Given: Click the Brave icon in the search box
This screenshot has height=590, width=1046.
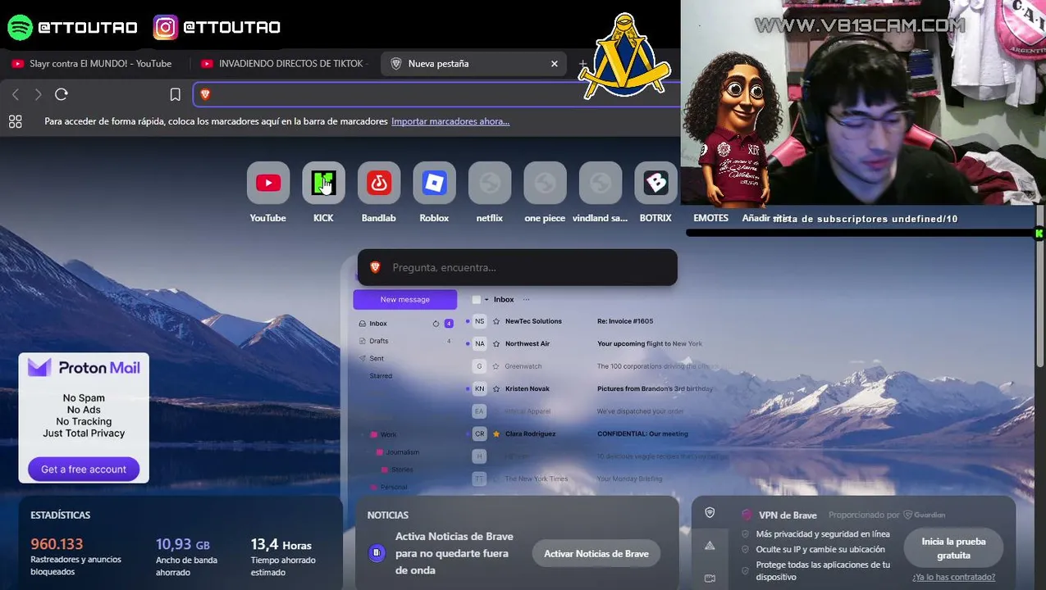Looking at the screenshot, I should tap(376, 267).
